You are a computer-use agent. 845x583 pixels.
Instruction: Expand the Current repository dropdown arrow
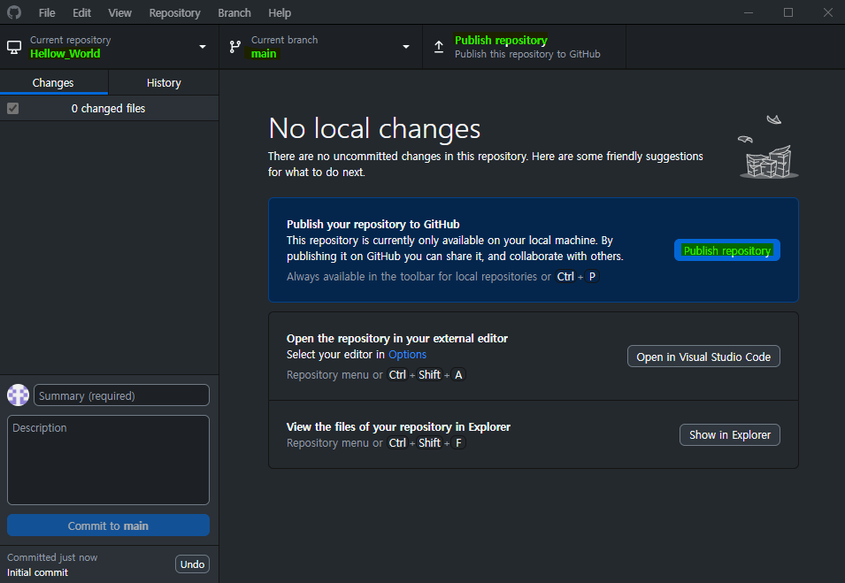pyautogui.click(x=203, y=47)
